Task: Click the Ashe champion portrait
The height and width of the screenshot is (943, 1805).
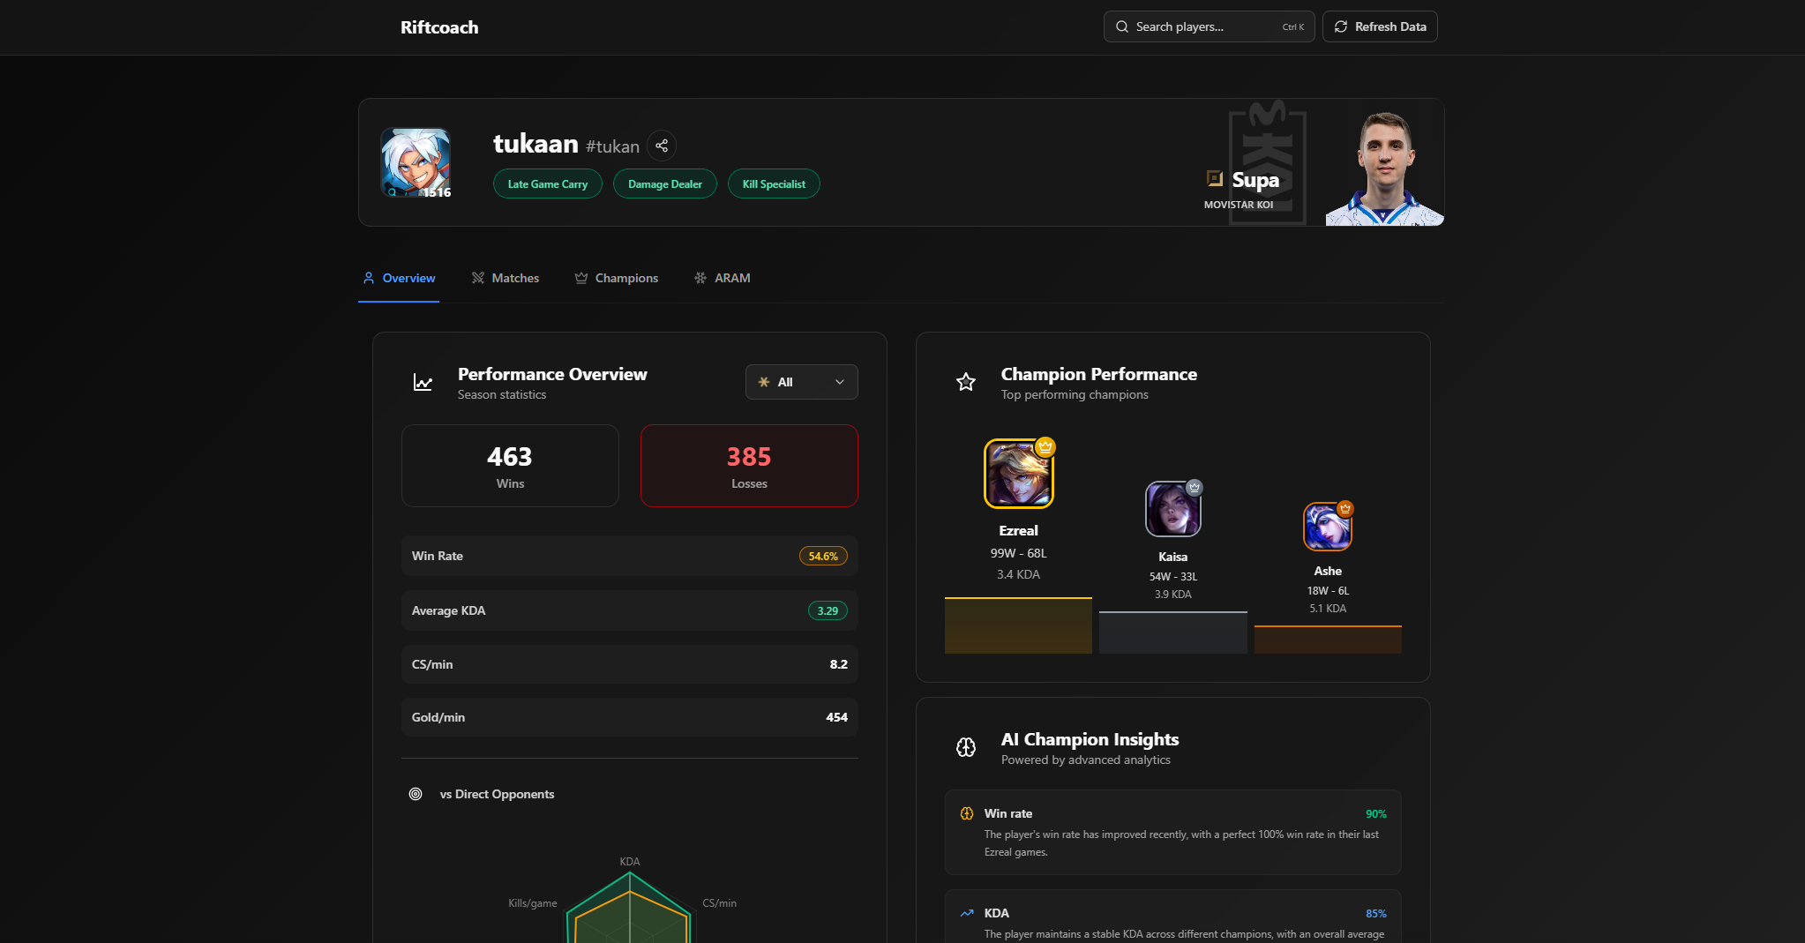Action: (x=1328, y=527)
